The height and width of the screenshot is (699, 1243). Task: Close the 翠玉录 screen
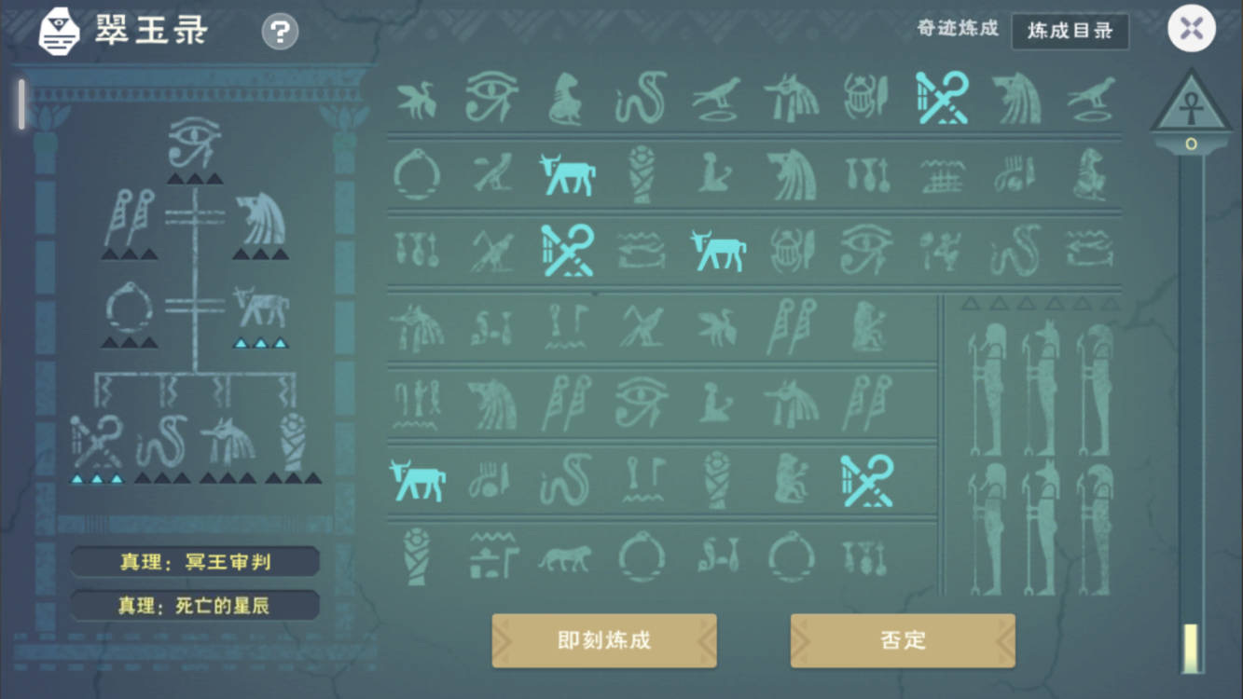coord(1192,29)
